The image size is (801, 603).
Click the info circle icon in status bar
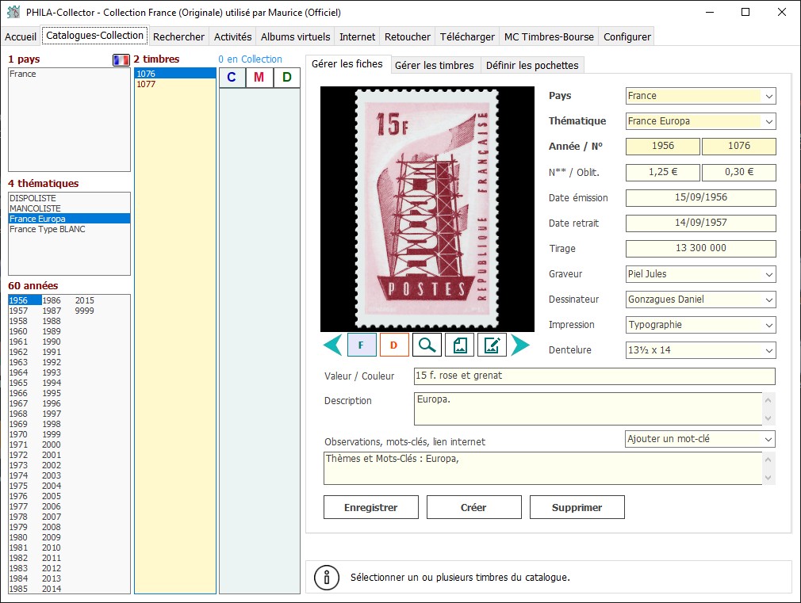327,578
